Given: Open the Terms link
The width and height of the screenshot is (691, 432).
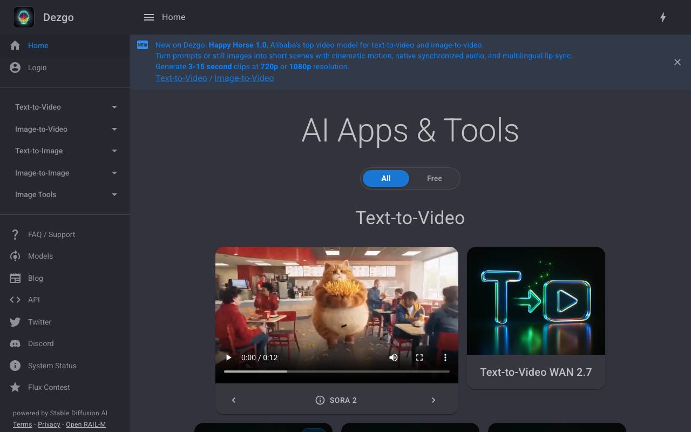Looking at the screenshot, I should tap(22, 424).
